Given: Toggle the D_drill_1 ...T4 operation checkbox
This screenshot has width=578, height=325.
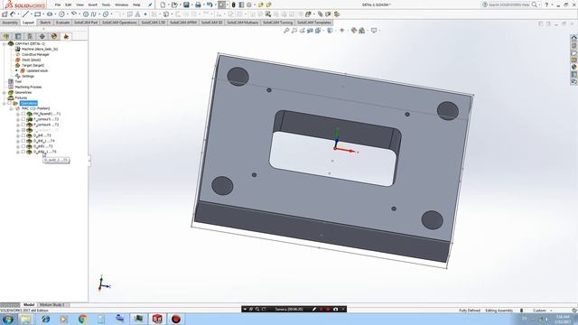Looking at the screenshot, I should 23,141.
